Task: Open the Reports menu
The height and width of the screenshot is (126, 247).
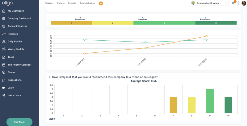Action: point(72,3)
